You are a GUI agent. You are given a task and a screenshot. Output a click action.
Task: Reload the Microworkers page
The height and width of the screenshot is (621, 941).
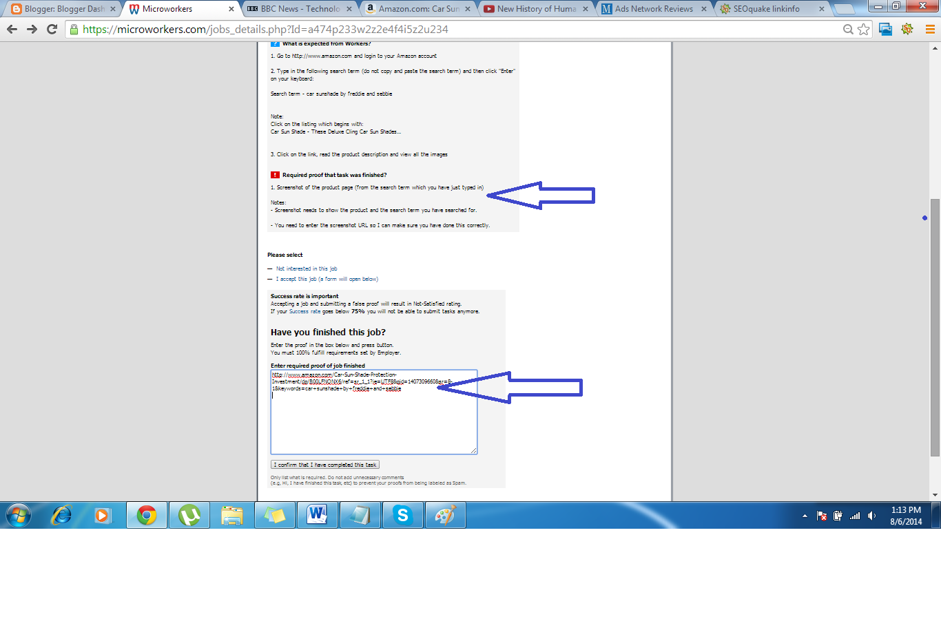point(52,29)
